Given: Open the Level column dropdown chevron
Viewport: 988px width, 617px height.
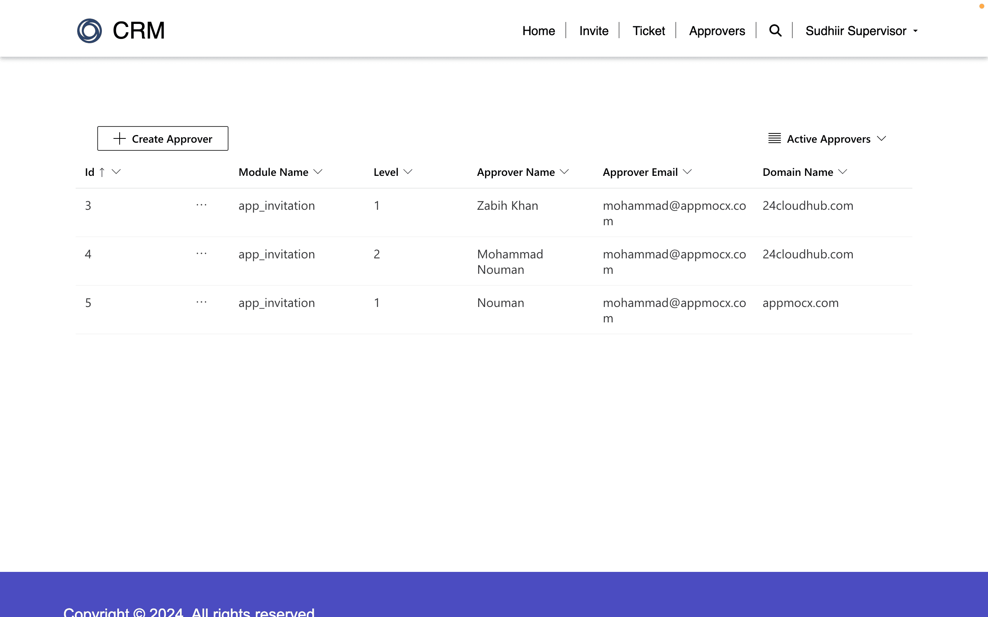Looking at the screenshot, I should tap(408, 172).
